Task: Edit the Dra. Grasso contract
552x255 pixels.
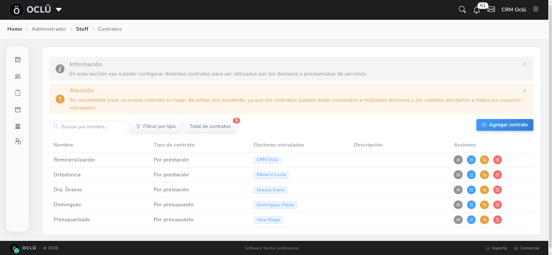Action: pos(472,190)
